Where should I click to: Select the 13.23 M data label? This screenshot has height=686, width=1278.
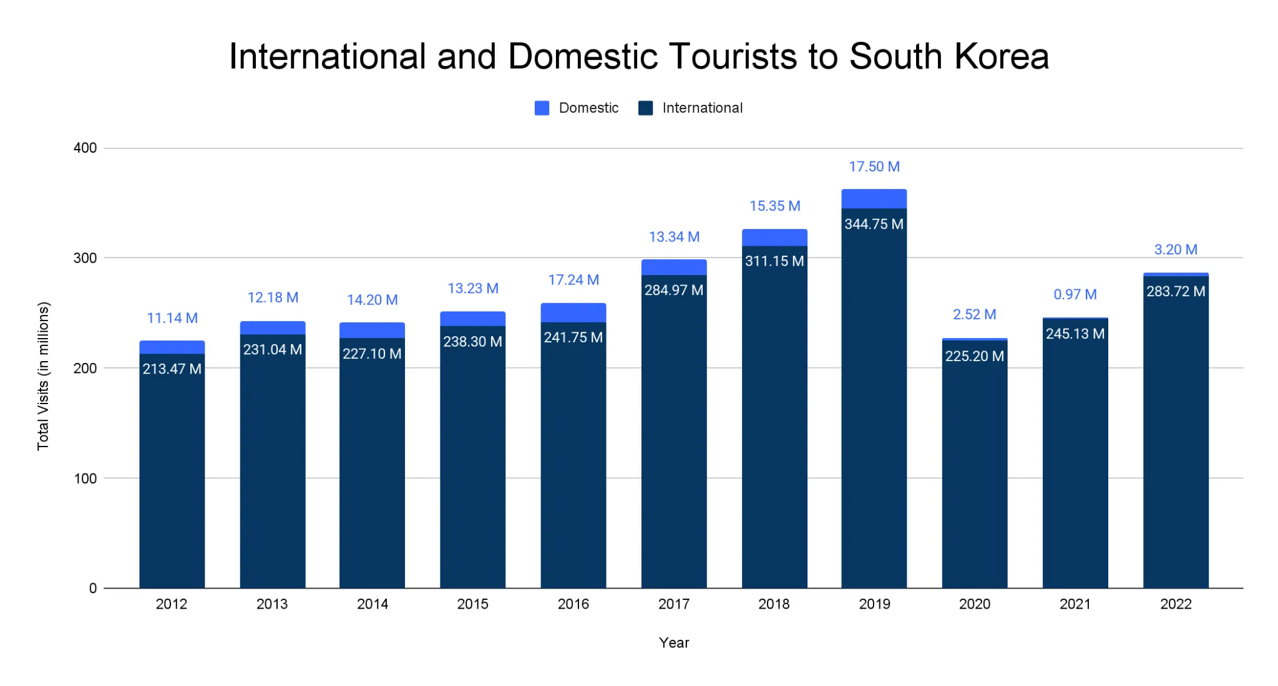[x=473, y=289]
